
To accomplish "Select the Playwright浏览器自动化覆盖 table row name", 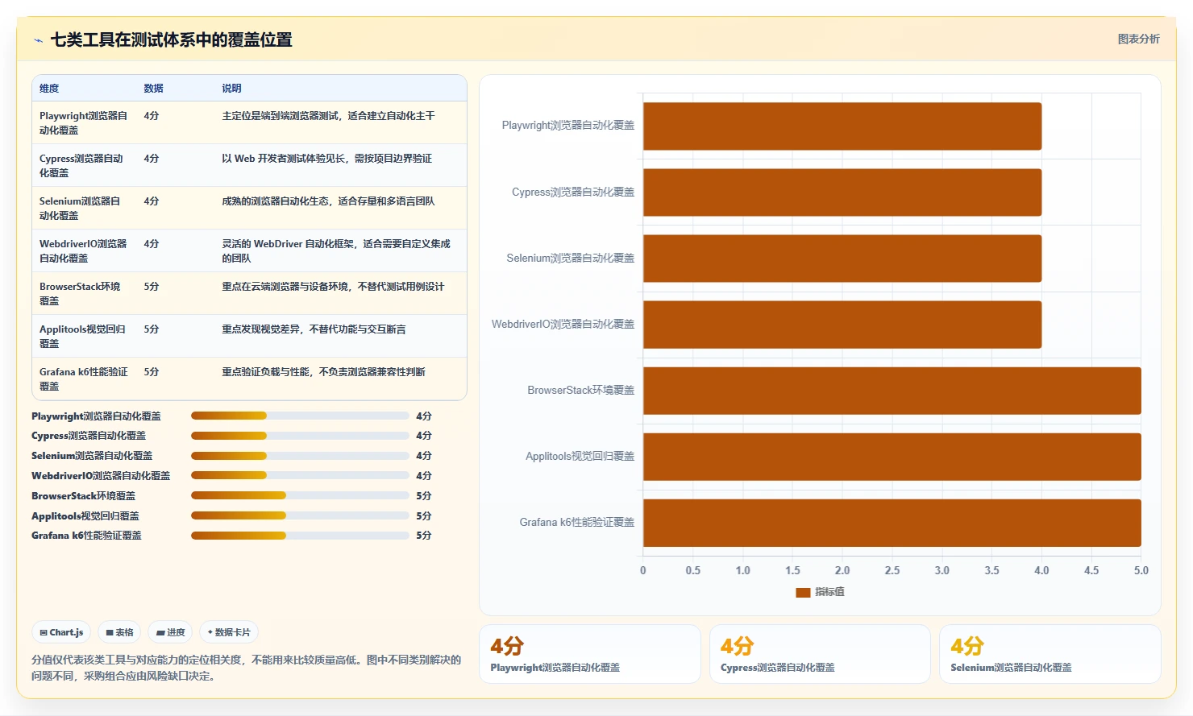I will pyautogui.click(x=84, y=122).
